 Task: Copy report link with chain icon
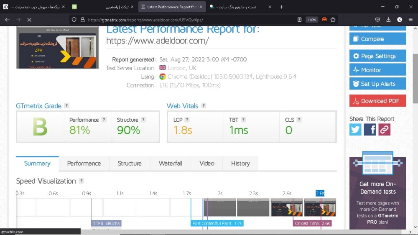[384, 130]
